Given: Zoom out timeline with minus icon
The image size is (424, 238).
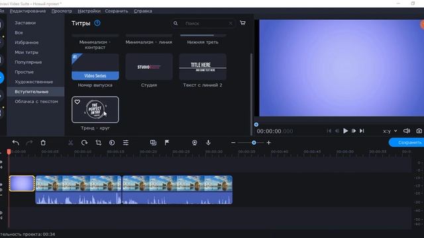Looking at the screenshot, I should (233, 143).
